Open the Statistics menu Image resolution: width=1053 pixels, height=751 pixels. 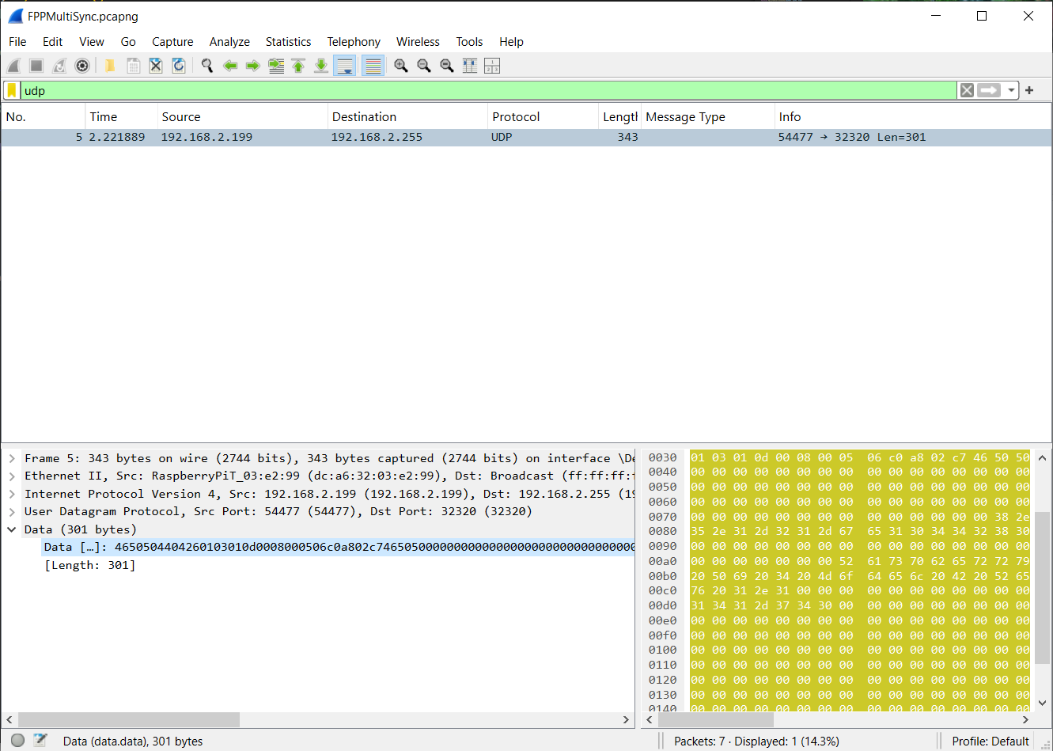(288, 42)
